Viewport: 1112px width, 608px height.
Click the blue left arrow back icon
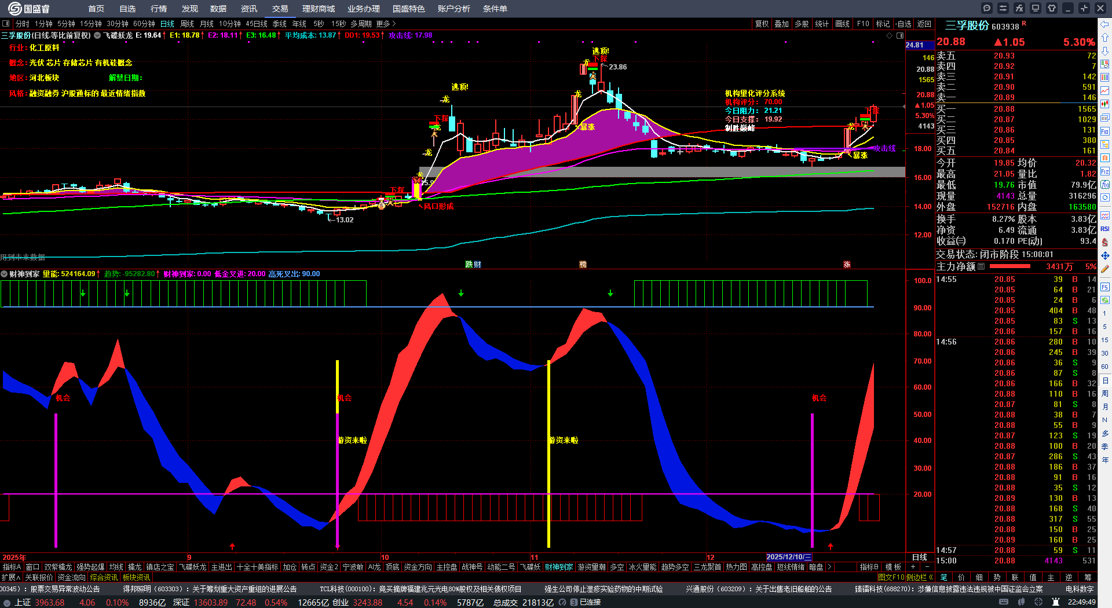coord(1105,24)
